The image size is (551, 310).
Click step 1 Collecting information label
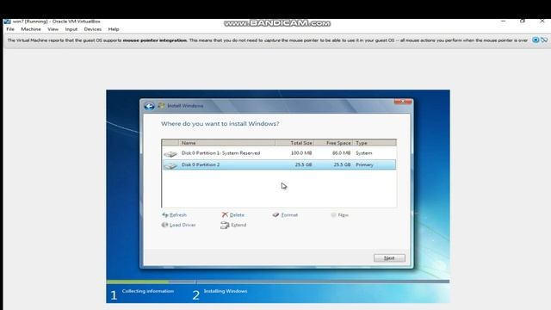tap(148, 291)
